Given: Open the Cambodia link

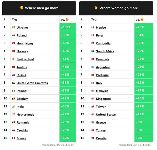Looking at the screenshot, I should pos(103,43).
